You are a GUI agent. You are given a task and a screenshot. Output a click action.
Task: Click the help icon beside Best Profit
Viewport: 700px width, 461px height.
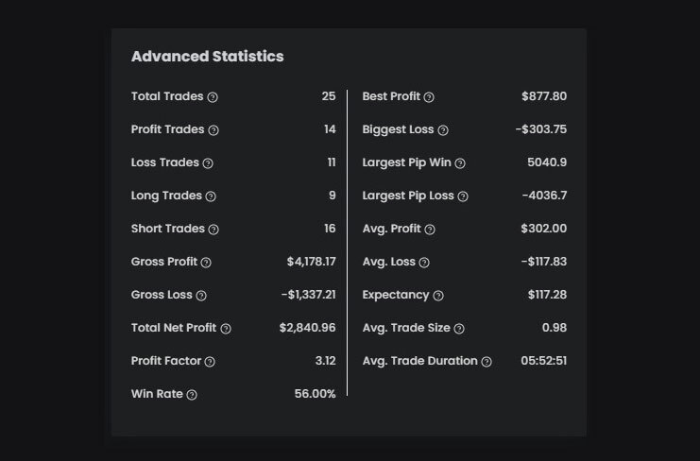click(429, 97)
